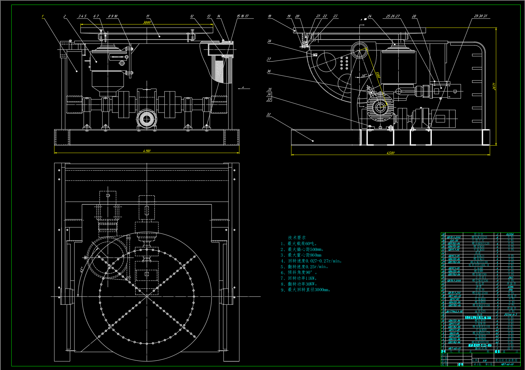Click boxed callout number 34
The width and height of the screenshot is (525, 370).
click(269, 94)
